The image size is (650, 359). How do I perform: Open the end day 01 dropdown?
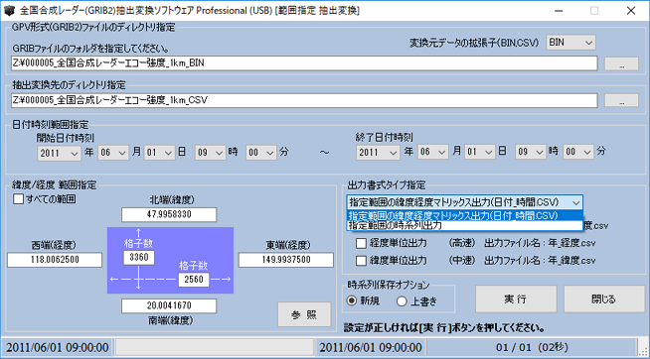(x=480, y=152)
